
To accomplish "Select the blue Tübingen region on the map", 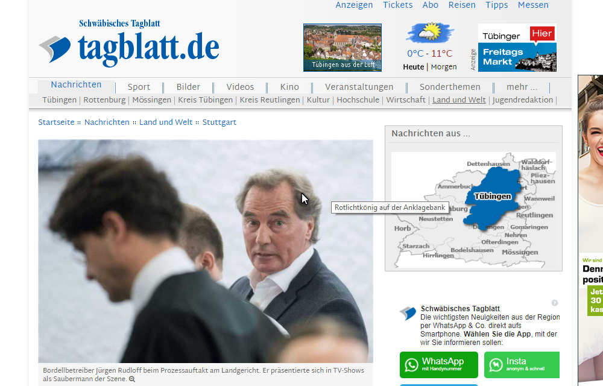I will 493,197.
